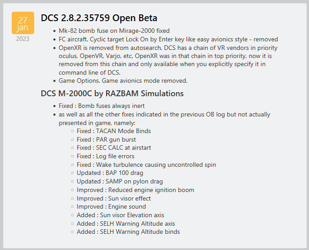This screenshot has width=309, height=250.
Task: Click the Bomb fuses always inert line
Action: (102, 106)
